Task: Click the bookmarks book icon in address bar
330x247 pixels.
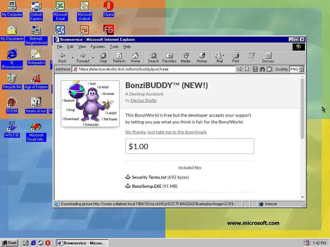Action: pos(255,69)
